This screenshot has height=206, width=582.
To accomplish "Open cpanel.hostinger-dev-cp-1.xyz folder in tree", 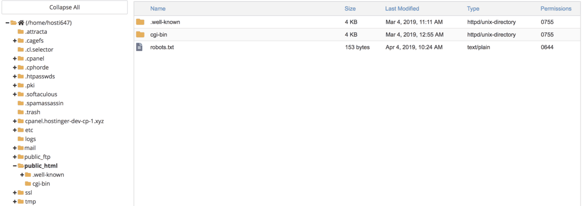I will coord(64,121).
